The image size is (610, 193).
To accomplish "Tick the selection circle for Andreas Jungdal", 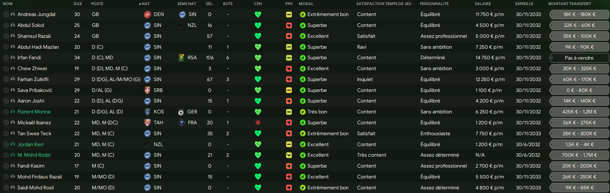I will (x=6, y=15).
